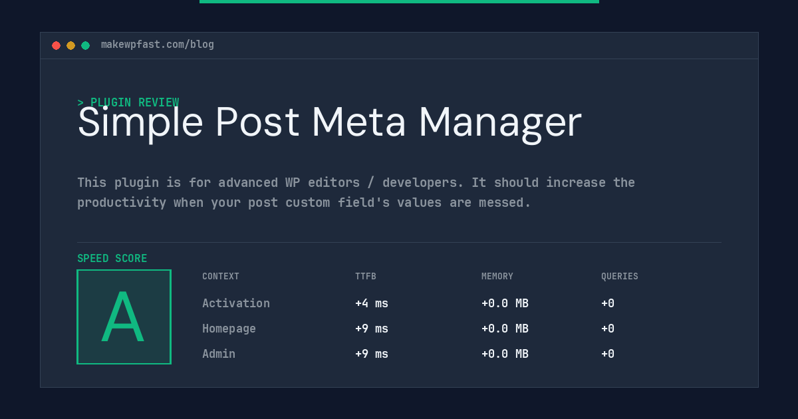The width and height of the screenshot is (798, 419).
Task: Click the yellow window dot
Action: (71, 45)
